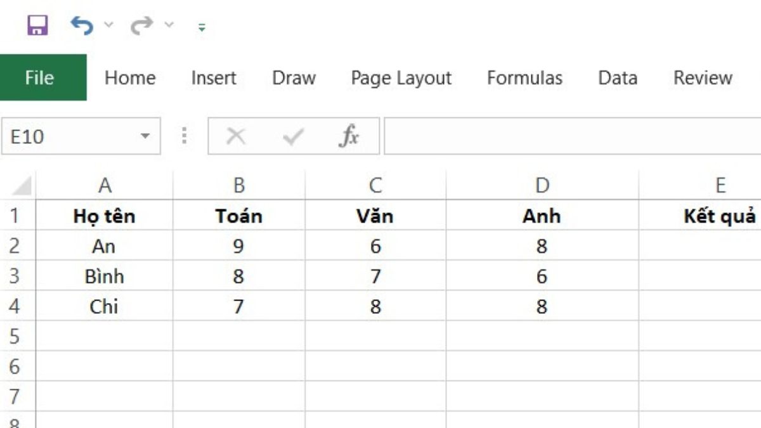Viewport: 761px width, 428px height.
Task: Click the Redo arrow icon
Action: click(x=141, y=26)
